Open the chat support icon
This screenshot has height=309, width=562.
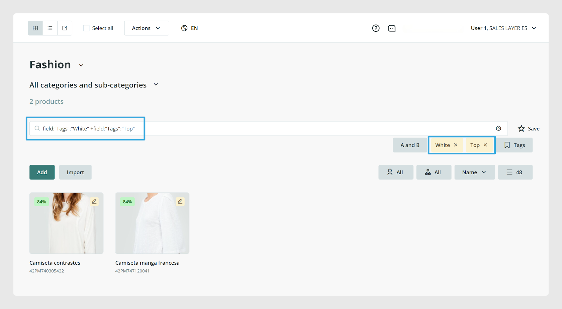coord(392,28)
